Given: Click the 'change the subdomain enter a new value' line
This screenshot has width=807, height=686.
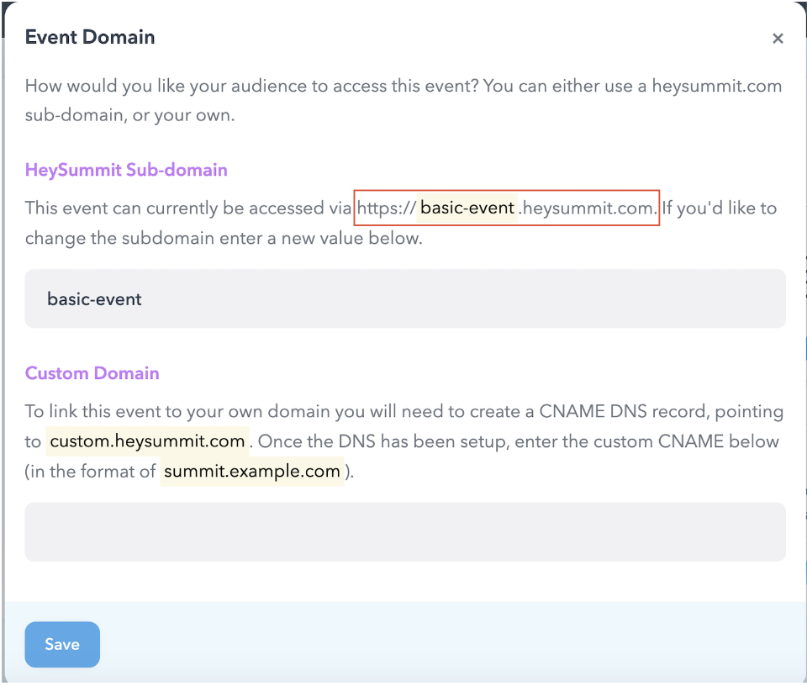Looking at the screenshot, I should coord(224,238).
